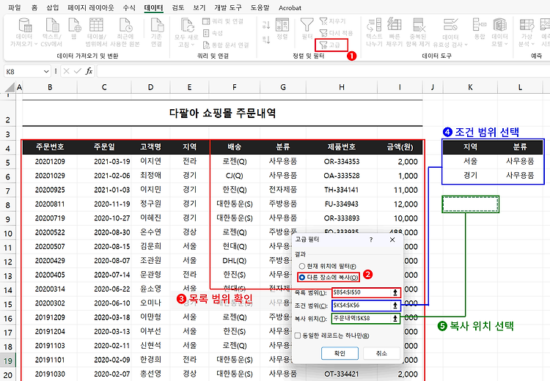Click Remove Duplicates (중복된 항목 제거) icon
Image resolution: width=550 pixels, height=381 pixels.
pyautogui.click(x=419, y=25)
